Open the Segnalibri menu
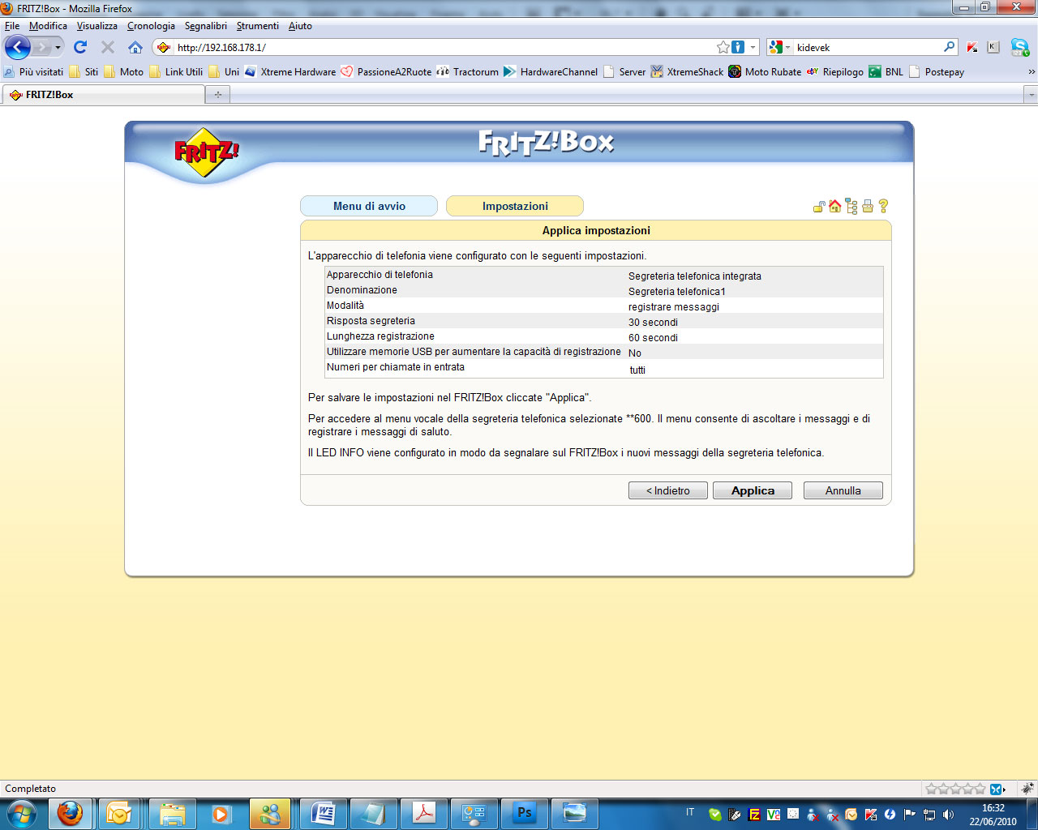Screen dimensions: 1038x830 205,26
